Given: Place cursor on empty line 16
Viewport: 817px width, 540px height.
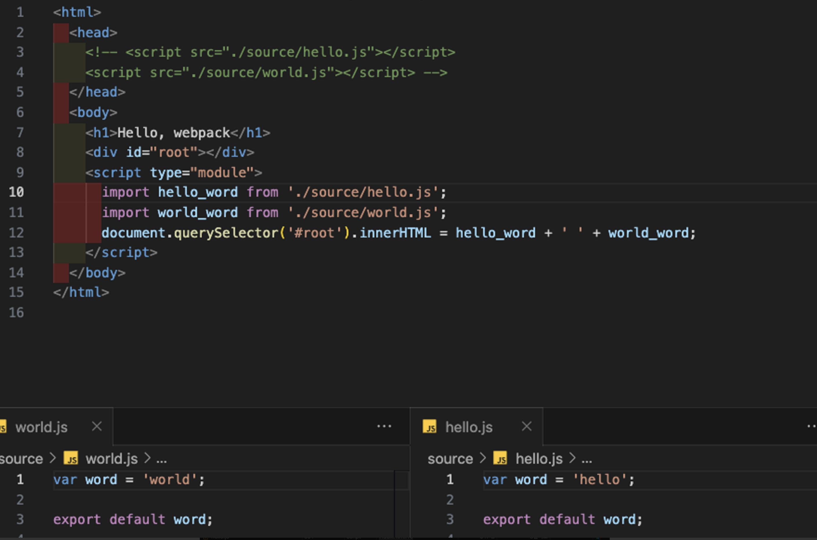Looking at the screenshot, I should [x=138, y=313].
